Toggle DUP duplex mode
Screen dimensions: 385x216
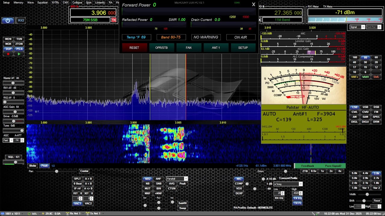pyautogui.click(x=8, y=49)
